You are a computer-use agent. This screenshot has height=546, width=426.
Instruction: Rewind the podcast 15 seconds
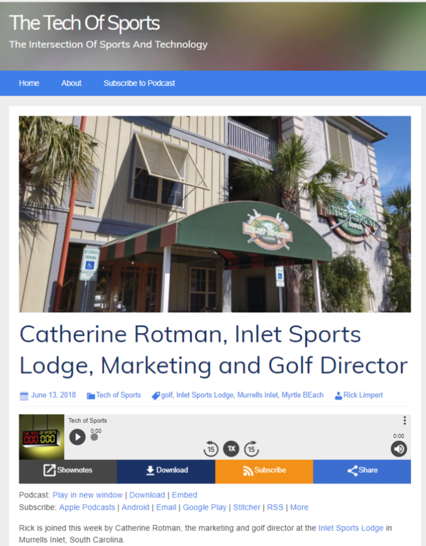click(211, 449)
